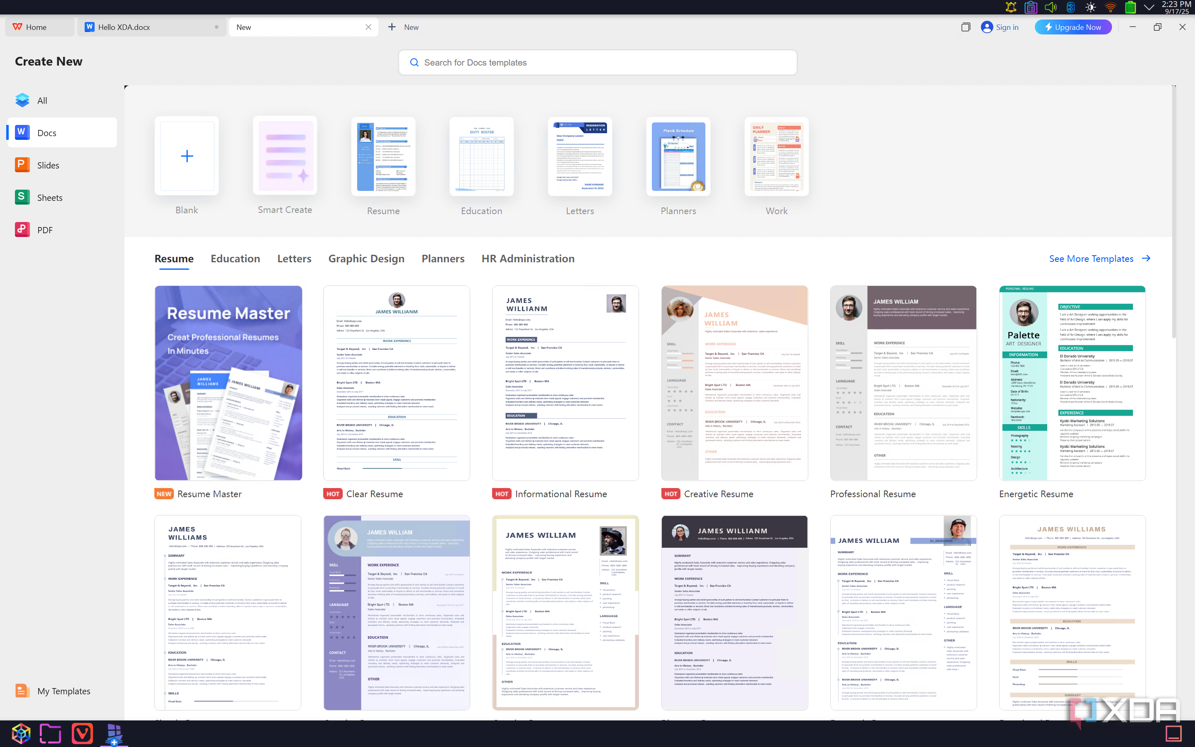Open the volume control in system tray

pos(1050,7)
